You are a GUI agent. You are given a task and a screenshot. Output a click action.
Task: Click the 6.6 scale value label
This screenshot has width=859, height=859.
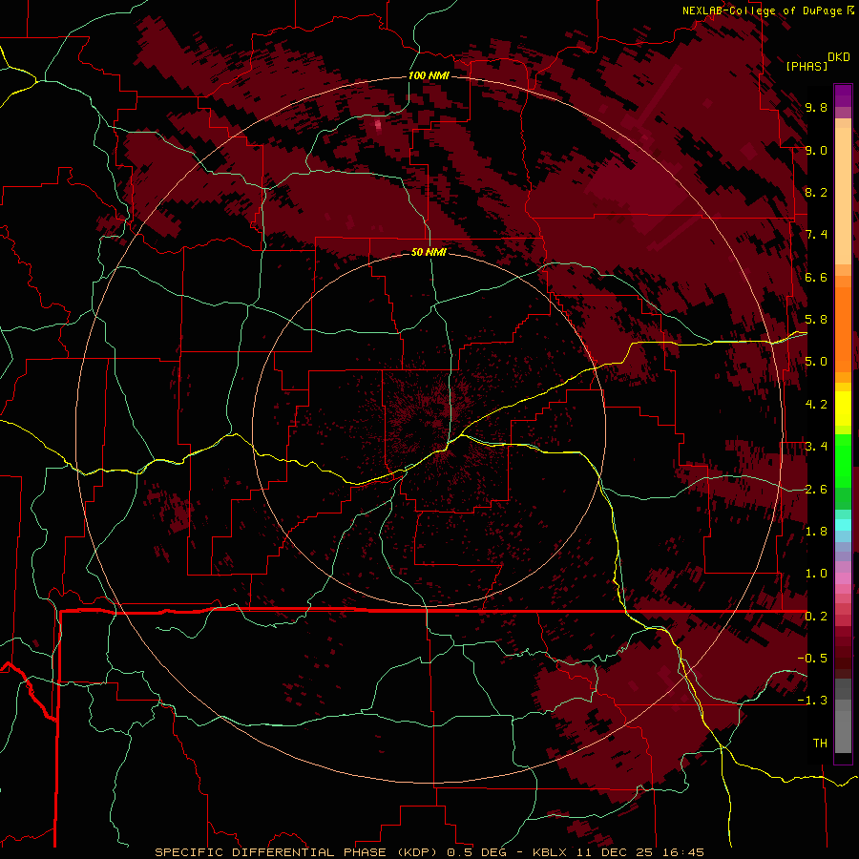(816, 278)
